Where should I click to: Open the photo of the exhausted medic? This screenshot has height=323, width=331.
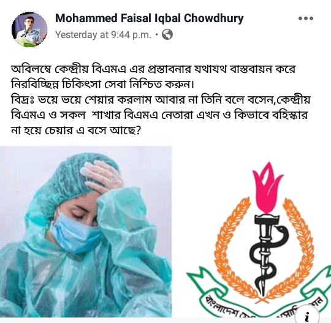pyautogui.click(x=86, y=232)
